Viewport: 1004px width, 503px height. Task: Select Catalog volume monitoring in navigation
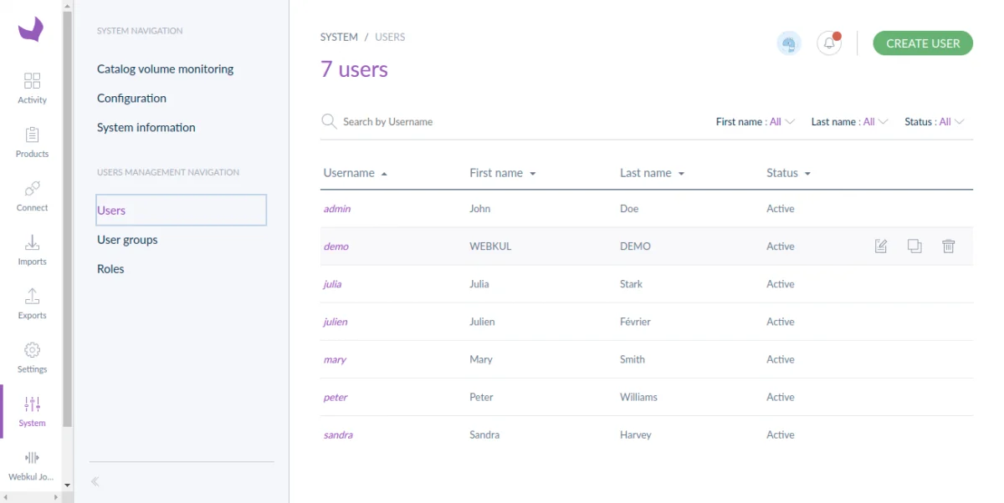165,69
